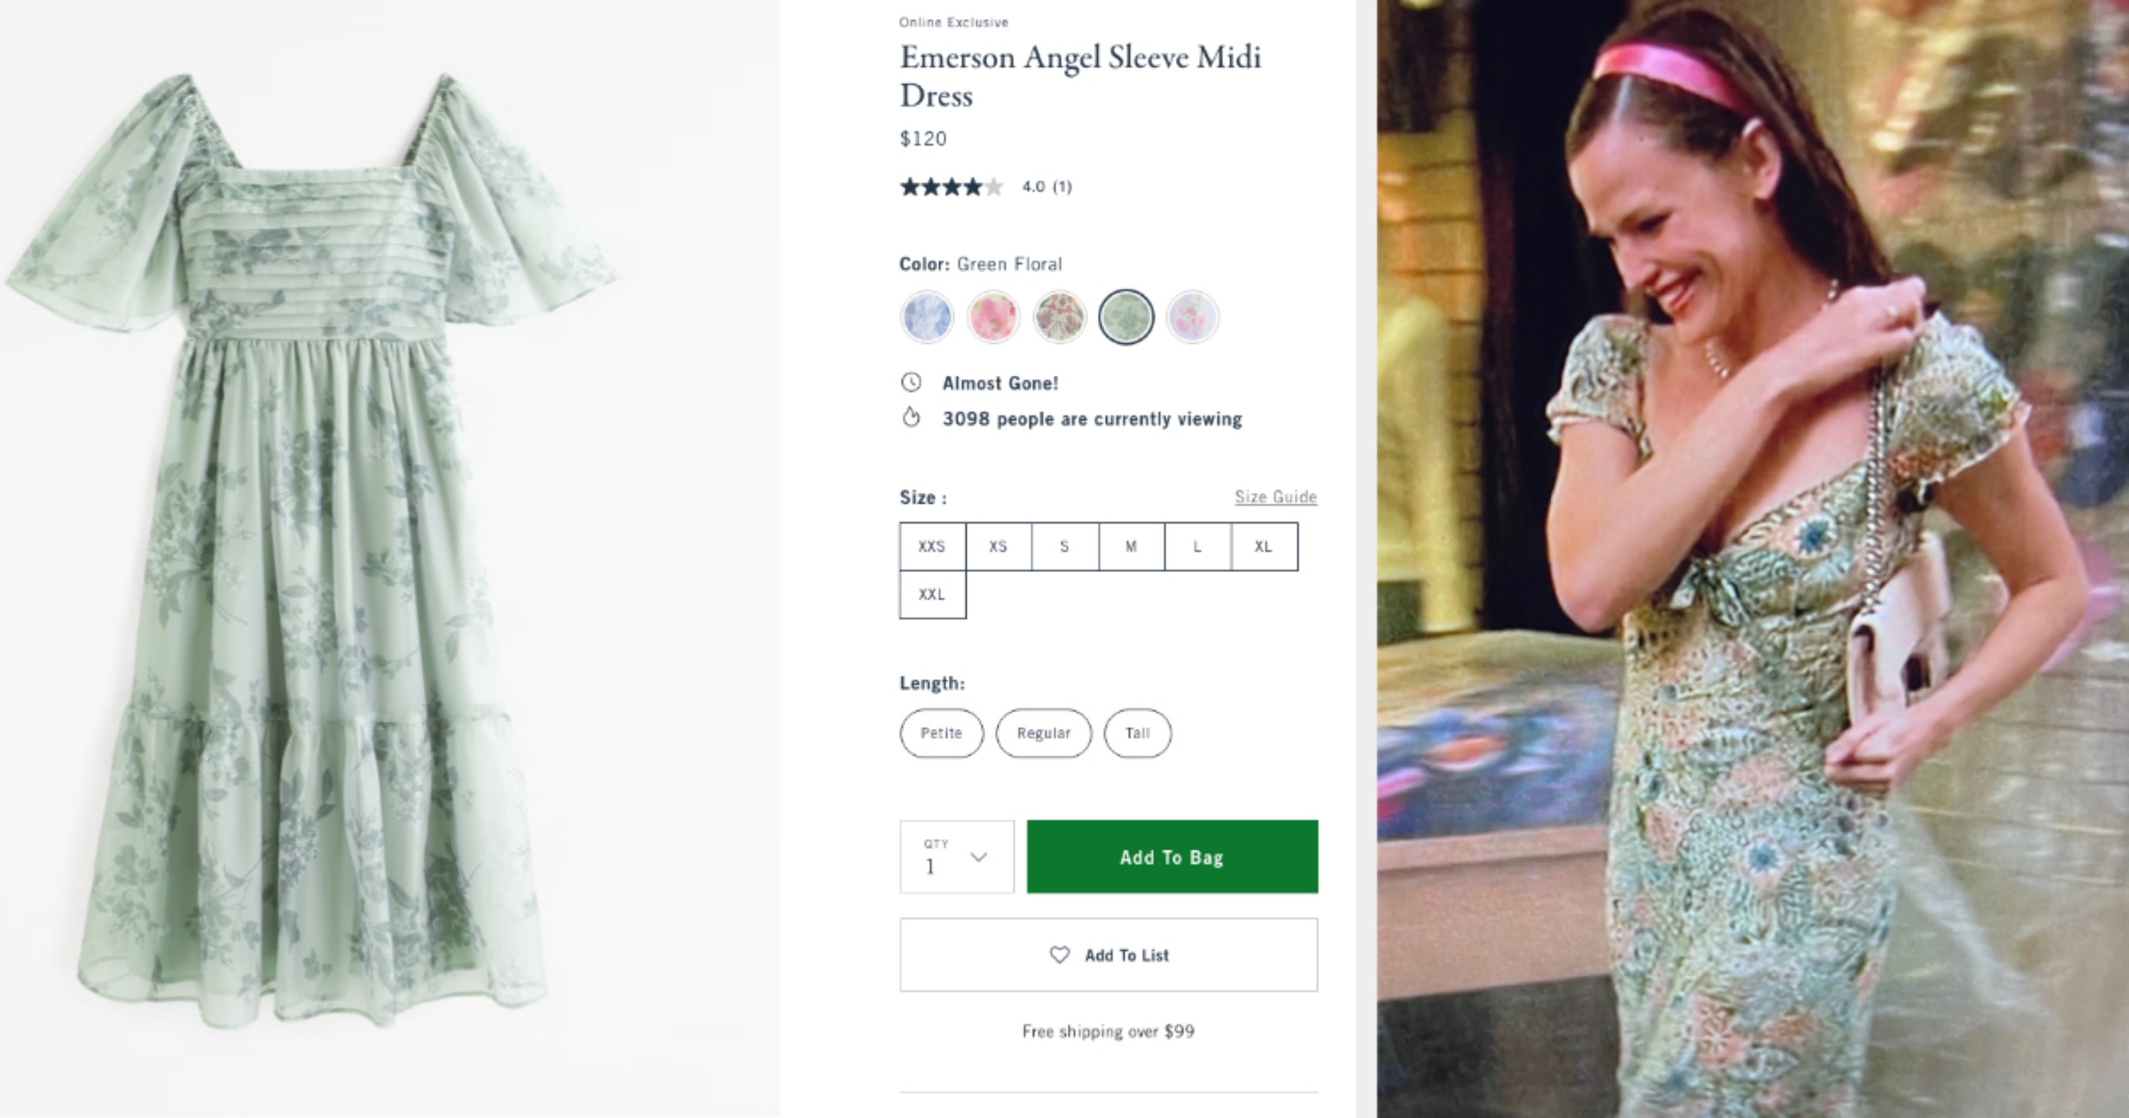Choose size XXL
This screenshot has height=1118, width=2129.
933,594
